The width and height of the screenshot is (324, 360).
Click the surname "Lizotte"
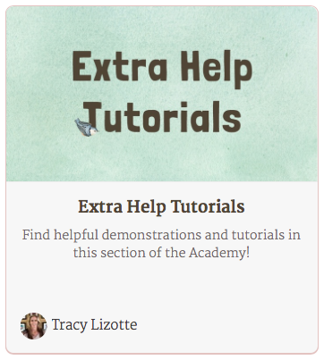tap(114, 324)
